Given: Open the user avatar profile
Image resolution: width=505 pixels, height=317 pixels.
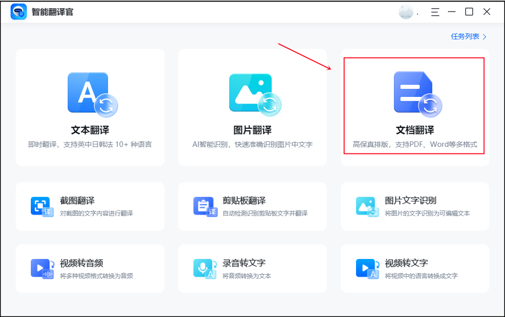Looking at the screenshot, I should [x=406, y=12].
